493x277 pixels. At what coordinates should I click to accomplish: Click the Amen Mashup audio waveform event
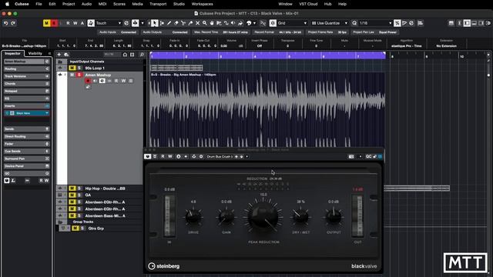tap(268, 109)
